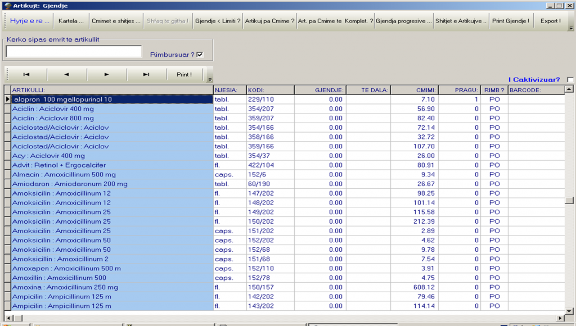The height and width of the screenshot is (326, 576).
Task: Click the TE DALA column header
Action: tap(368, 90)
